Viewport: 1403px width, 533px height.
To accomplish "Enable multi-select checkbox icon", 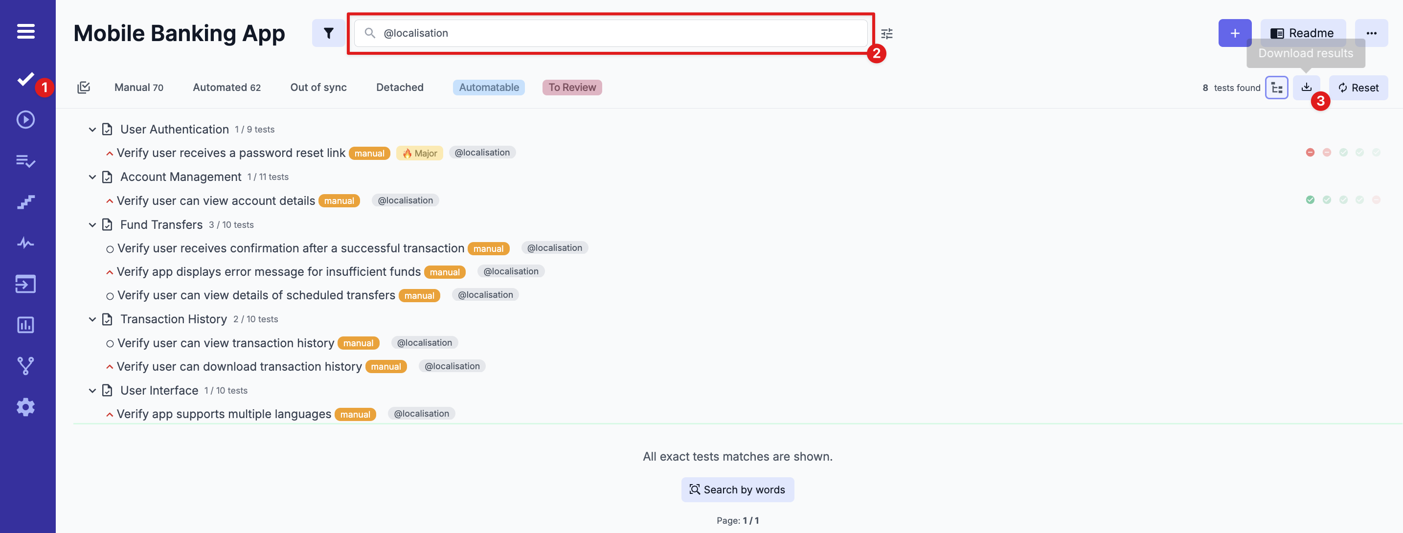I will (x=83, y=87).
